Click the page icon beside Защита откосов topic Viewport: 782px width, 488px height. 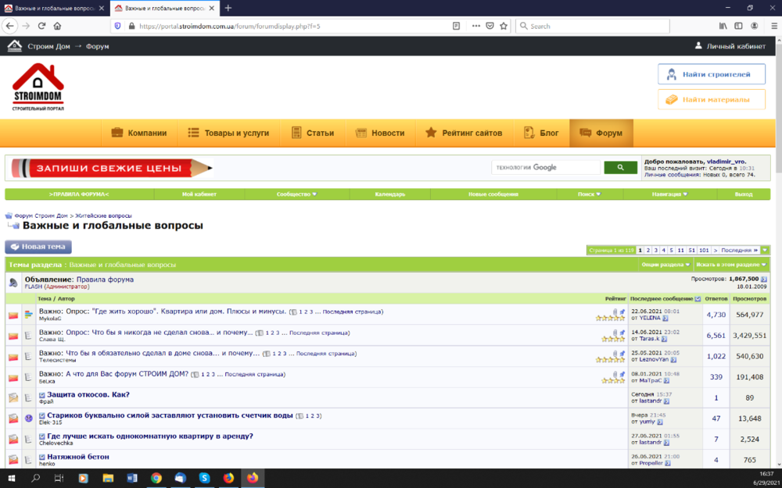[28, 397]
